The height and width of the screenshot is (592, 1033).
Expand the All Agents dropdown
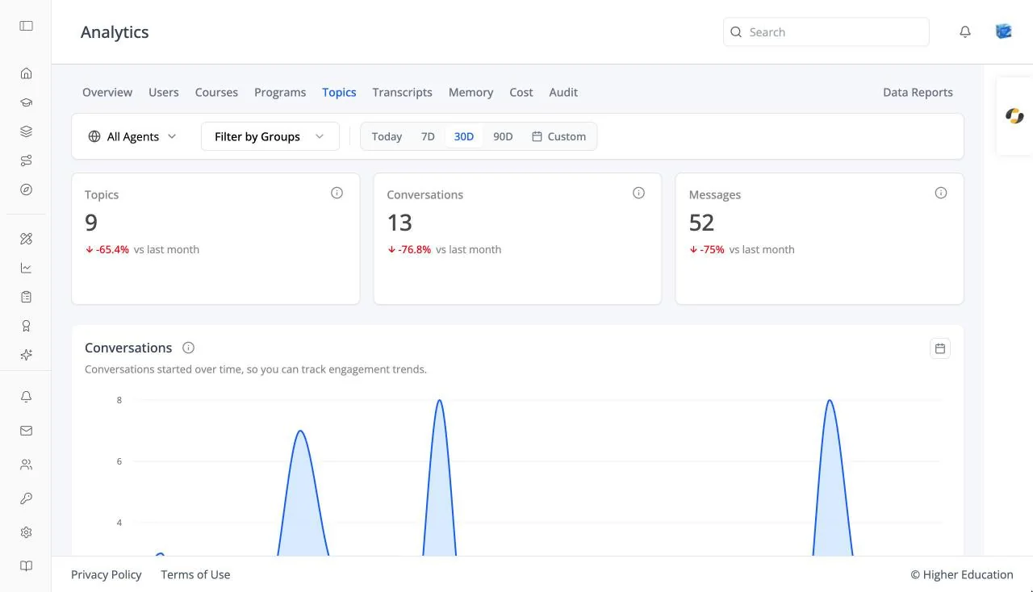pos(132,136)
